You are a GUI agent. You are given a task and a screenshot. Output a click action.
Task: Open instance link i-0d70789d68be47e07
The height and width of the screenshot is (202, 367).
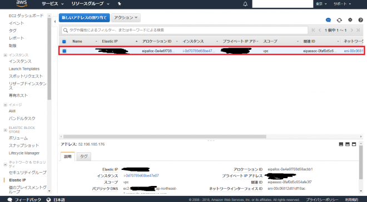pos(141,175)
